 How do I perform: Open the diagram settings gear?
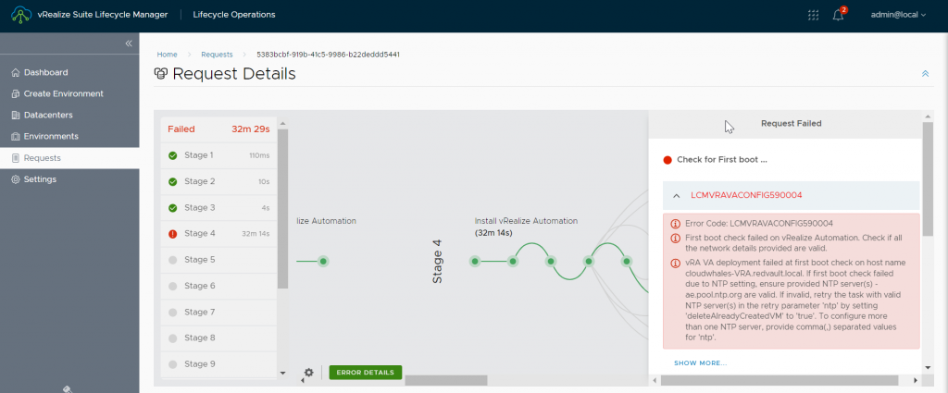(x=308, y=373)
